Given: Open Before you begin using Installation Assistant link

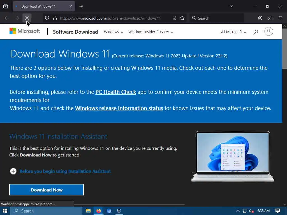Looking at the screenshot, I should [x=65, y=171].
